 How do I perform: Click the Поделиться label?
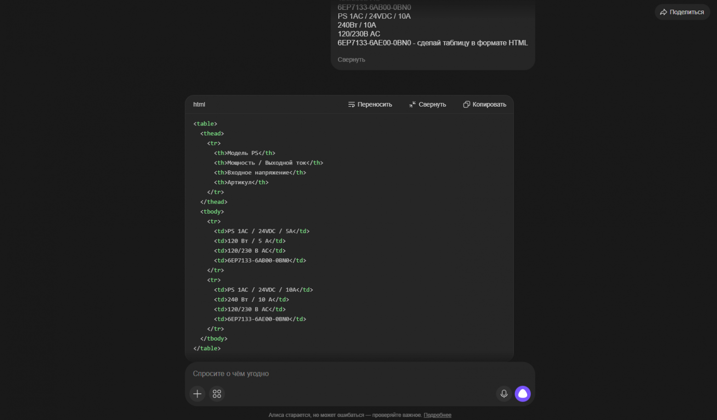687,12
